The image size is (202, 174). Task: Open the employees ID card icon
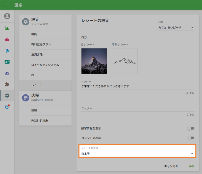[x=7, y=62]
